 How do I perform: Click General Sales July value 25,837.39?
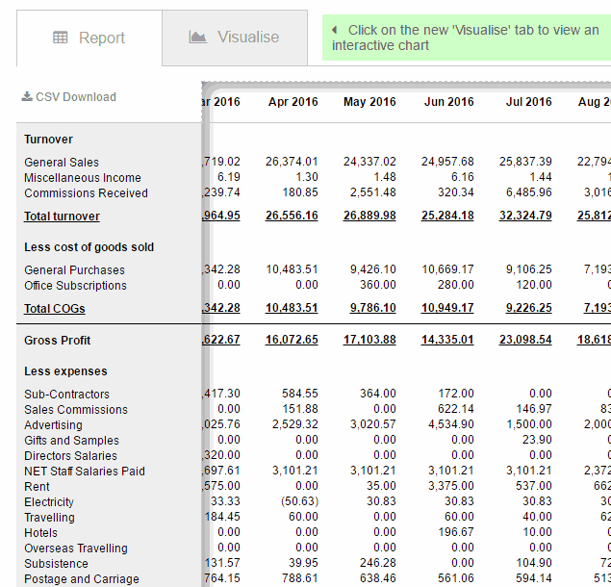(x=525, y=162)
